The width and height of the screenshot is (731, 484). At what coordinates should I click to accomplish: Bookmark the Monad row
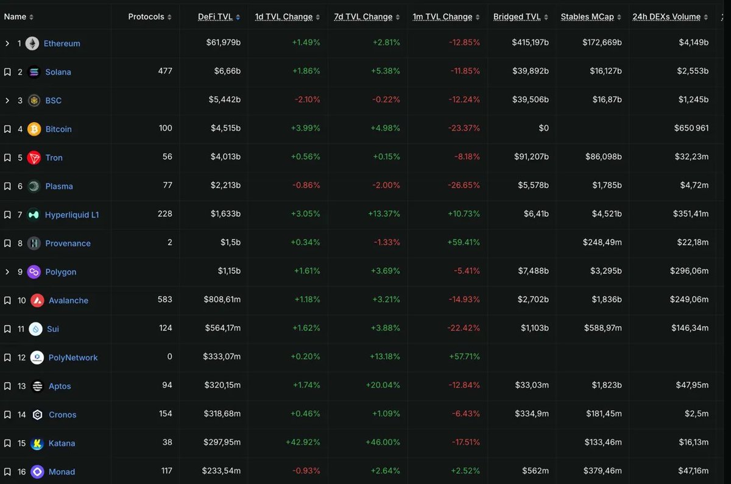pyautogui.click(x=7, y=472)
